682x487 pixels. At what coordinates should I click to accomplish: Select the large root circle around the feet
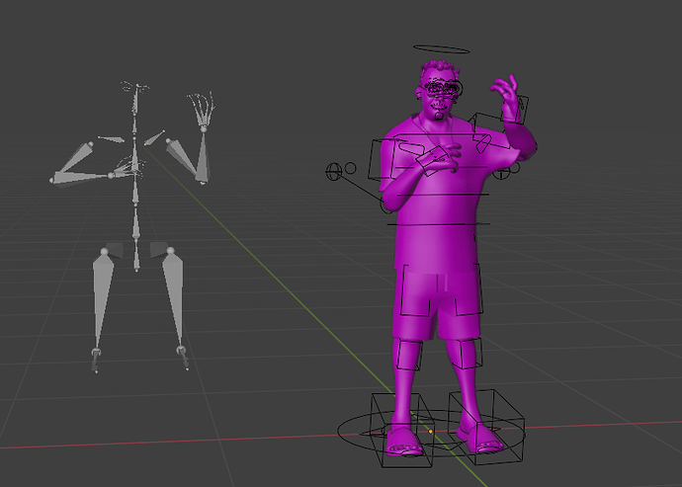432,433
